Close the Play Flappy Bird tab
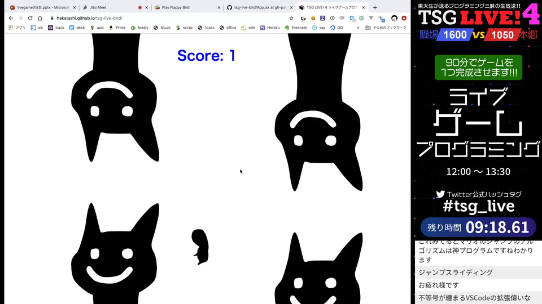542x304 pixels. coord(219,7)
